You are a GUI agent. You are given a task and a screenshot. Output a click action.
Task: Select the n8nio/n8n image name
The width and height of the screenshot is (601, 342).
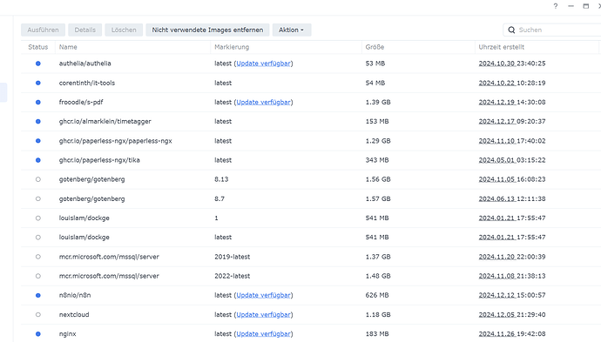point(75,295)
